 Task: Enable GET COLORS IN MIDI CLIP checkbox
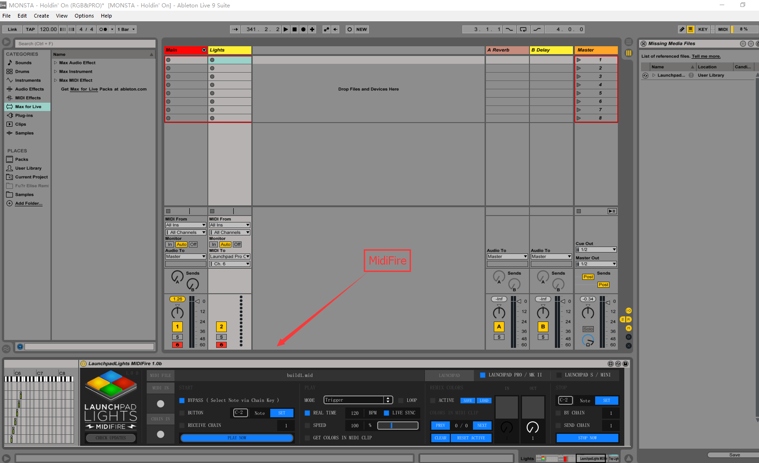[307, 438]
